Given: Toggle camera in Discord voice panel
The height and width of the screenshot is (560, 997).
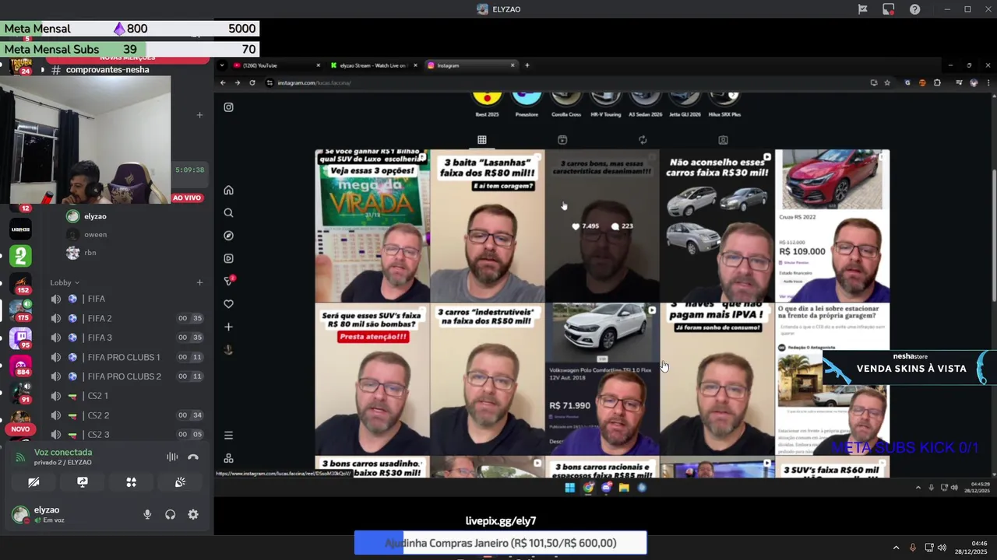Looking at the screenshot, I should click(33, 482).
